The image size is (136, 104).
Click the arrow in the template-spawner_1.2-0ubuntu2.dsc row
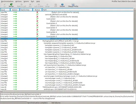click(x=15, y=45)
